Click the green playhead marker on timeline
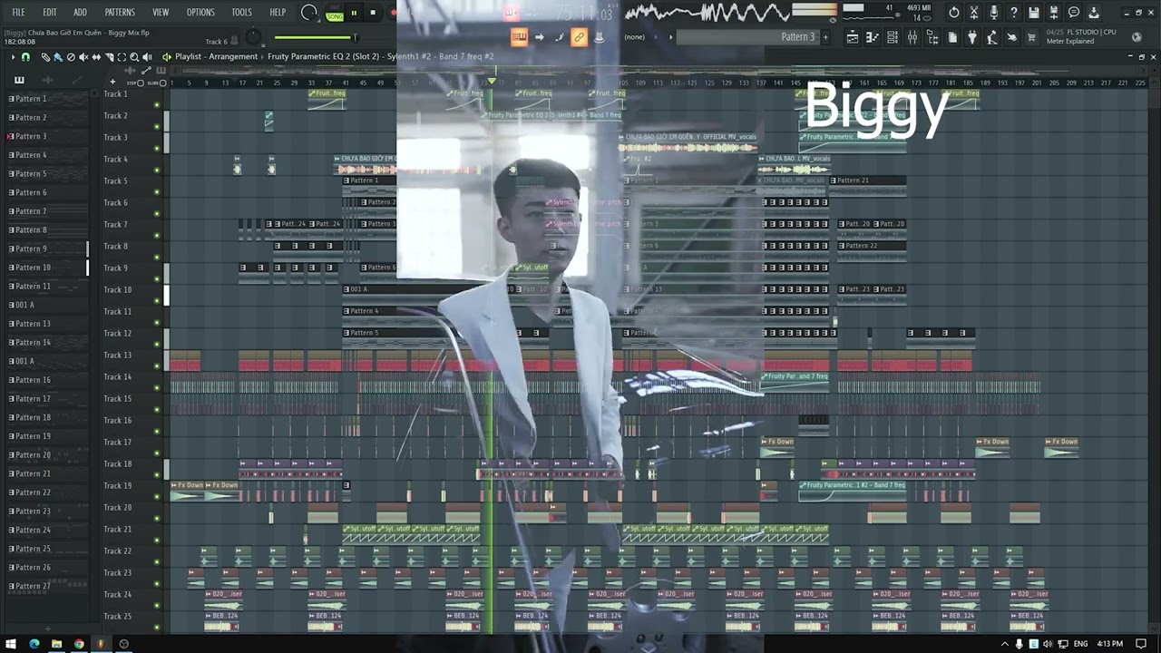 pyautogui.click(x=492, y=82)
